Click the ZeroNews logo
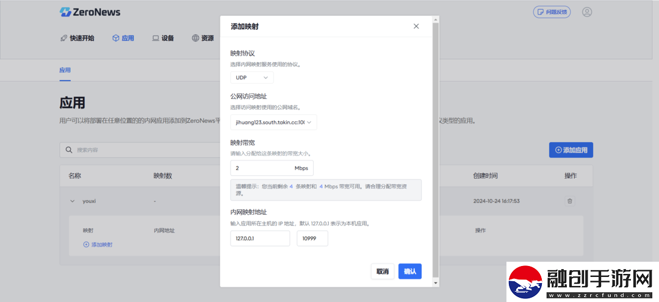Screen dimensions: 659x302 tap(90, 12)
